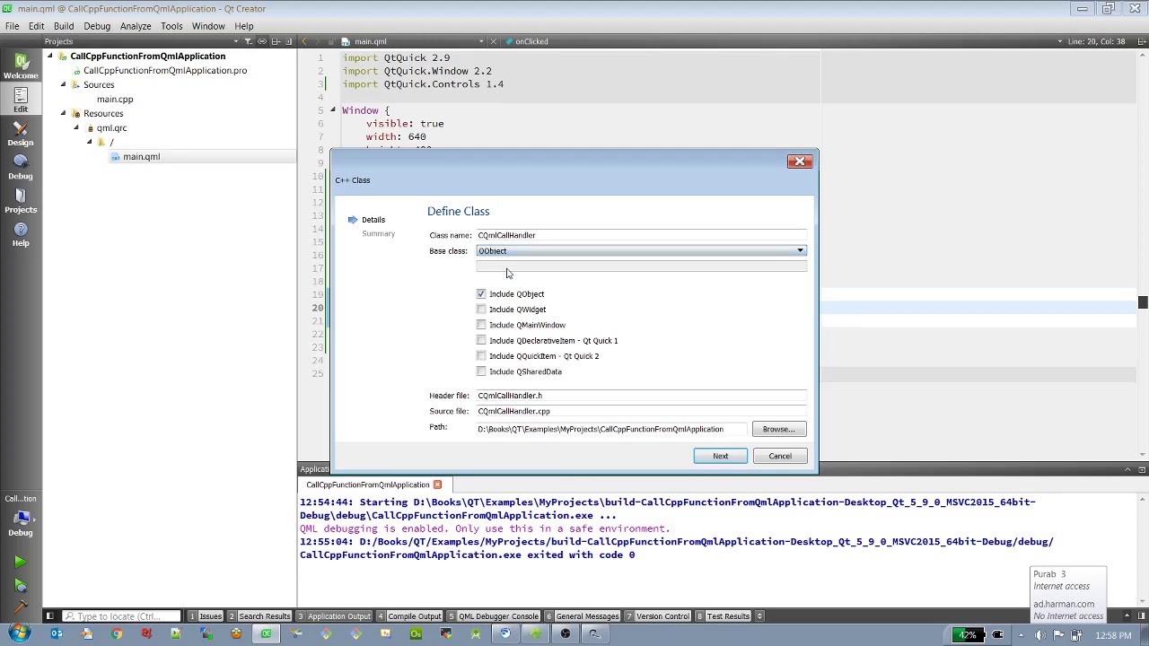Viewport: 1149px width, 646px height.
Task: Check Include QDeclarativeItem - Qt Quick 1
Action: point(481,340)
